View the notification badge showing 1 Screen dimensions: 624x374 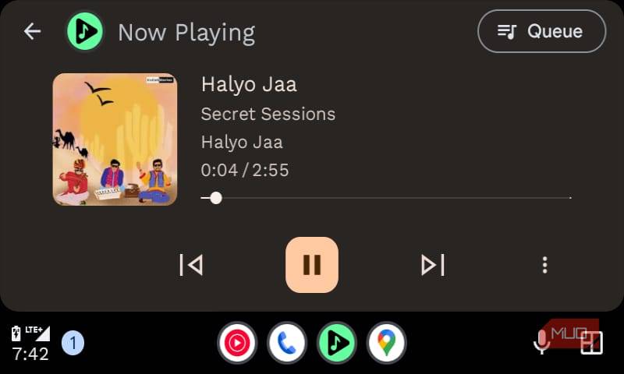point(73,343)
